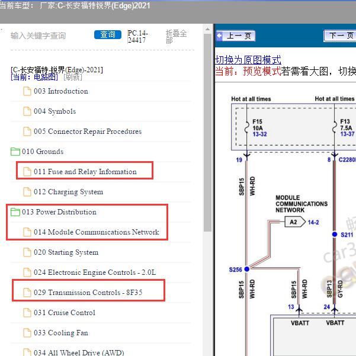This screenshot has height=356, width=356.
Task: Click document icon beside 029 Transmission Controls
Action: point(27,293)
